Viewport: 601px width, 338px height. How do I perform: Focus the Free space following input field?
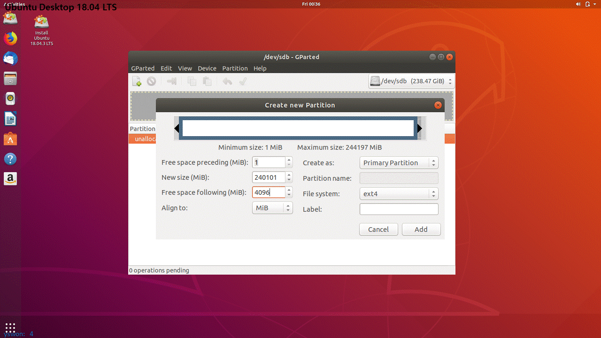pos(269,192)
